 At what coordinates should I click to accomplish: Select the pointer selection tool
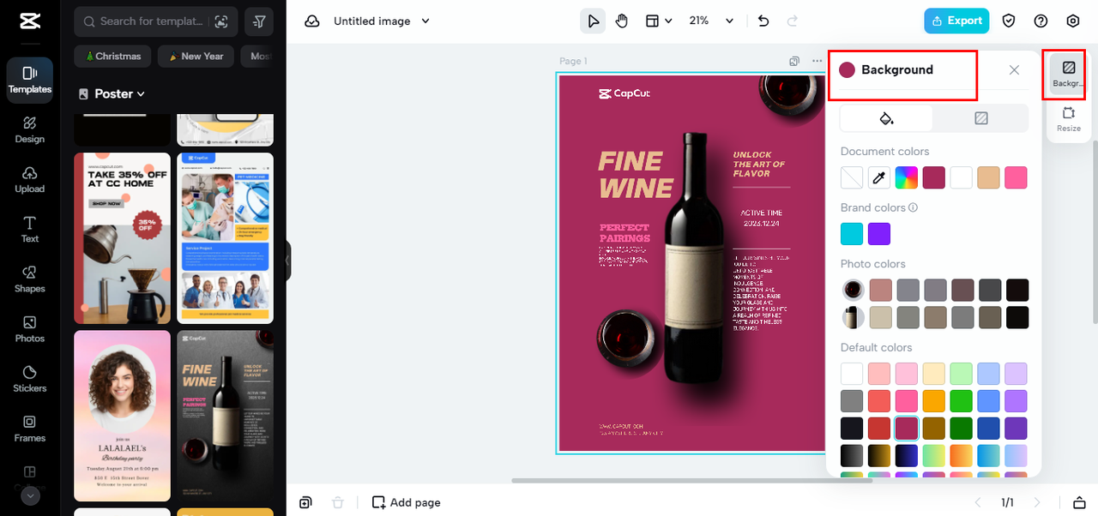[593, 21]
